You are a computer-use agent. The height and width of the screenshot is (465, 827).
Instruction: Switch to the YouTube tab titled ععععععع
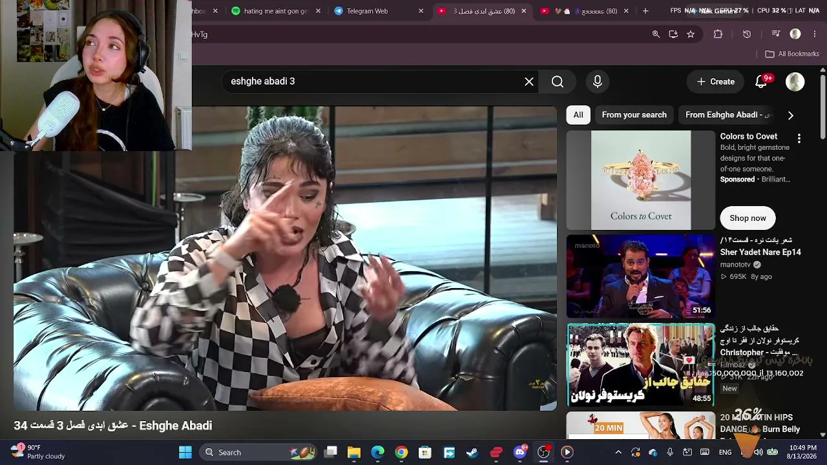click(585, 11)
